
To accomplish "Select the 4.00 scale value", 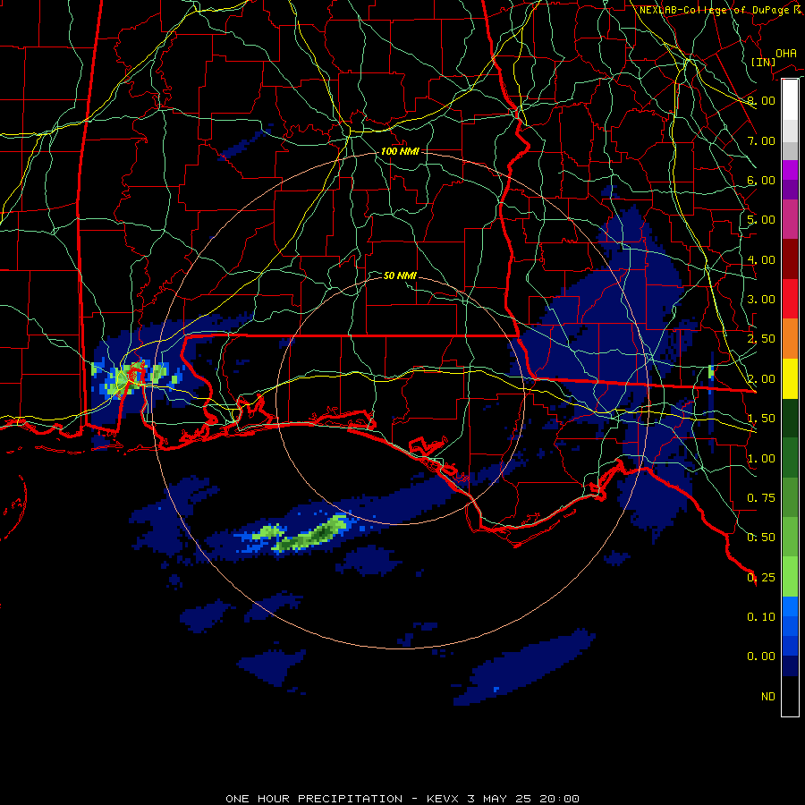I will coord(761,259).
